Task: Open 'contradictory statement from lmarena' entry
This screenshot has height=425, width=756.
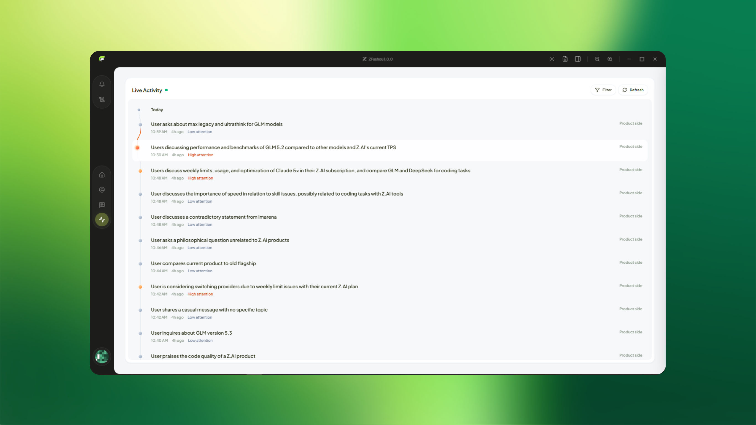Action: [x=390, y=221]
